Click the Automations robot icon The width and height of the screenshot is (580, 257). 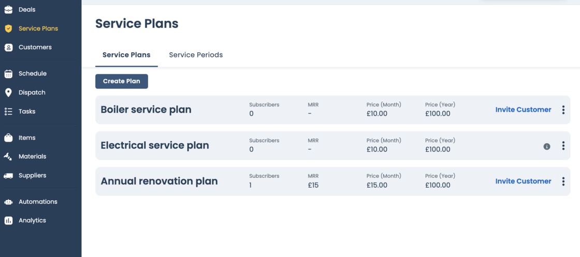(8, 202)
